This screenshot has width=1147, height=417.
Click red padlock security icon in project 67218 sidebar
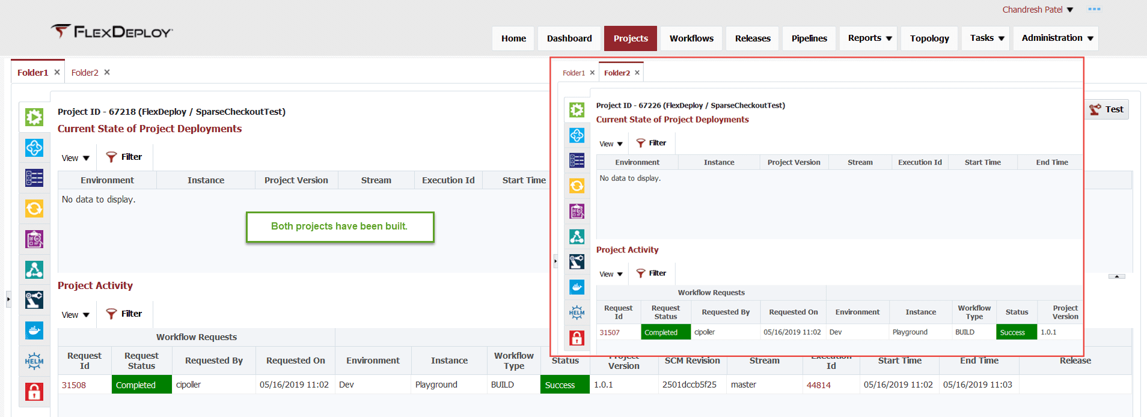click(34, 392)
